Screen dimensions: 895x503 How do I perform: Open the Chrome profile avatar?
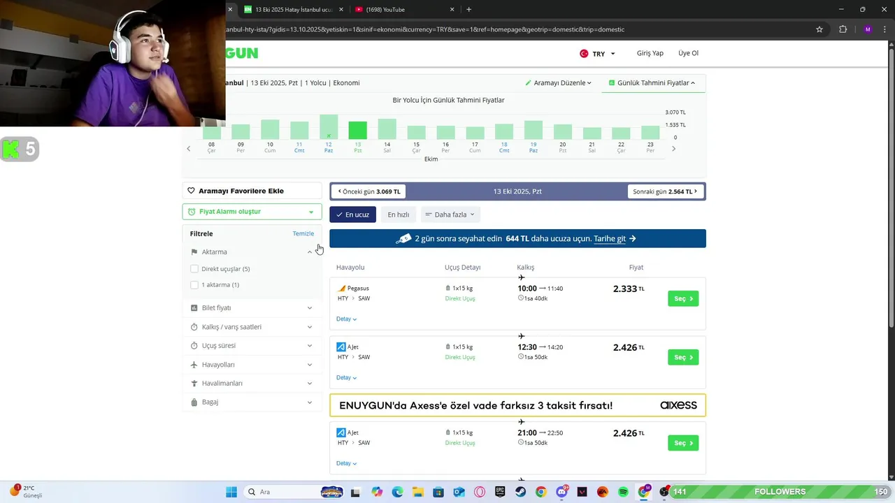pyautogui.click(x=868, y=29)
